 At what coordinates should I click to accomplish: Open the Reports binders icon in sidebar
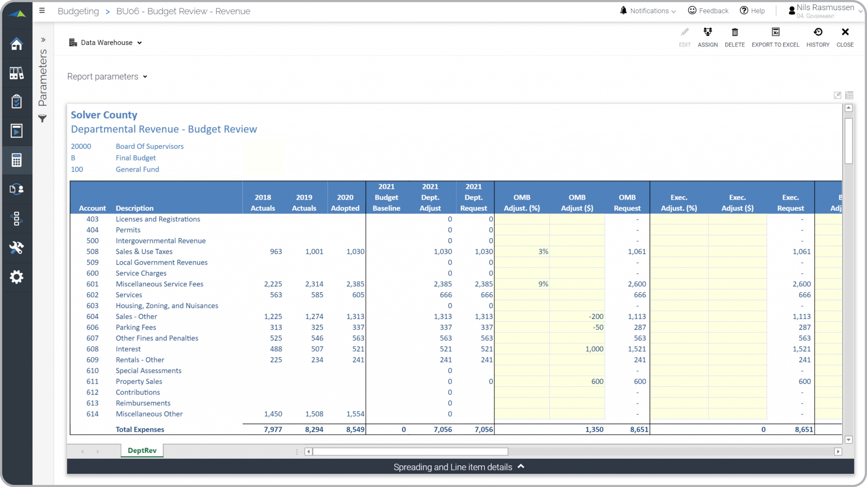point(16,73)
